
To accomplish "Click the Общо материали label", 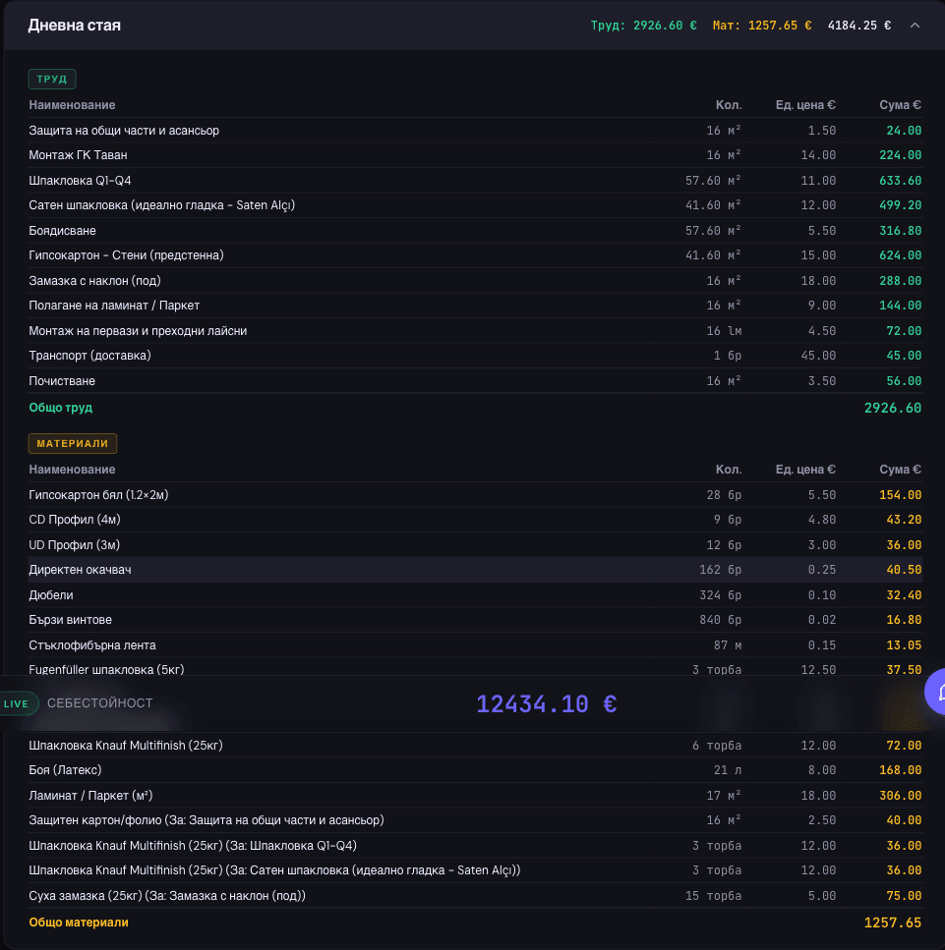I will [79, 922].
